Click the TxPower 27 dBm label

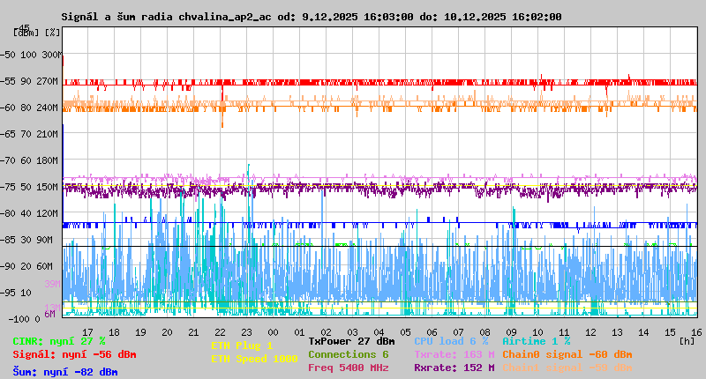[x=351, y=340]
